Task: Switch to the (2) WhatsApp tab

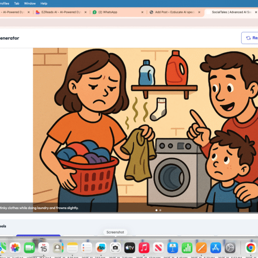Action: (x=118, y=12)
